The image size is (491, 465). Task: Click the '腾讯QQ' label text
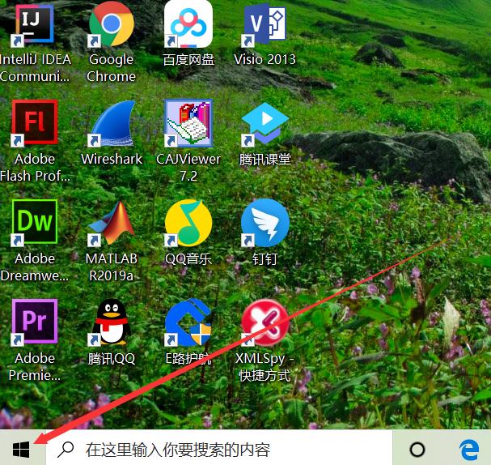pyautogui.click(x=112, y=358)
